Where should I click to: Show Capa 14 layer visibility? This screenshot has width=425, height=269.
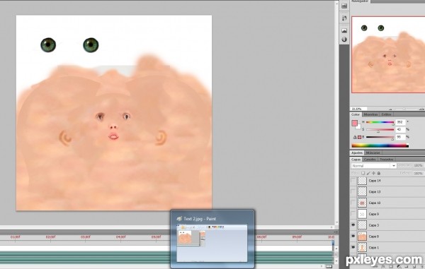353,181
